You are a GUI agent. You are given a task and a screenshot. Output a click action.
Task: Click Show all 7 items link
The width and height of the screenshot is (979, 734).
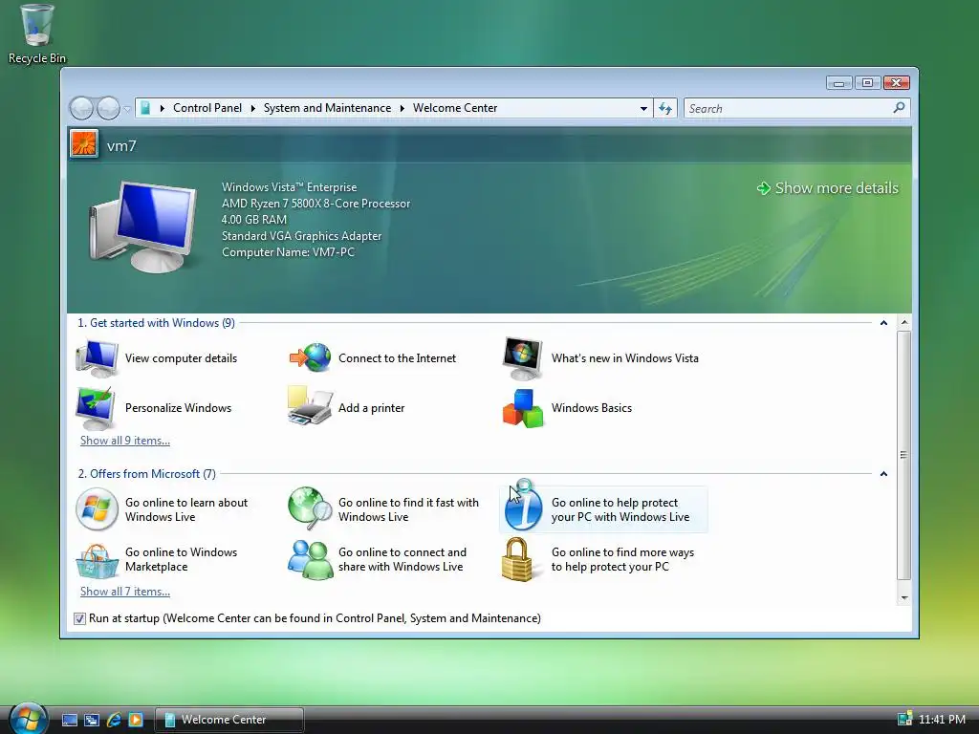point(125,591)
